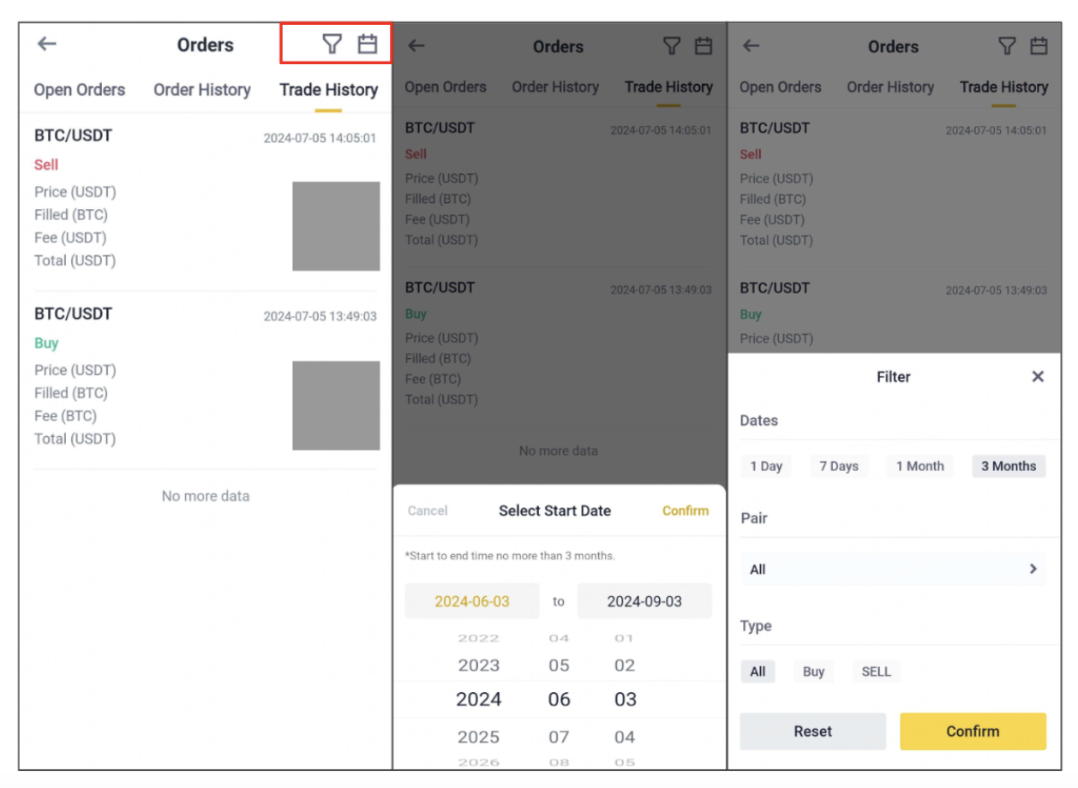
Task: Tap Cancel in the date picker
Action: point(428,510)
